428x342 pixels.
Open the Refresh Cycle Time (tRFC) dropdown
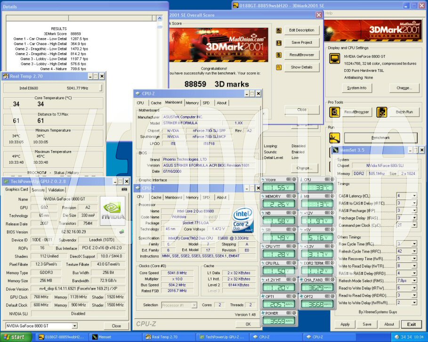(x=414, y=251)
